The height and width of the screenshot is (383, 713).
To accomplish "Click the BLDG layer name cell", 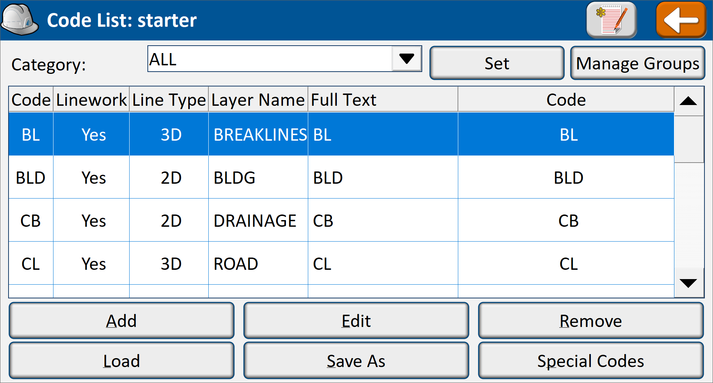I will point(258,177).
